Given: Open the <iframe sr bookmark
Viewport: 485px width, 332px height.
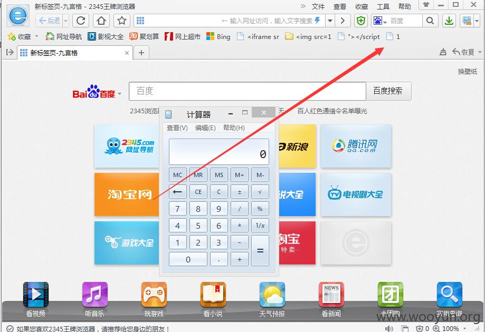Looking at the screenshot, I should pos(258,36).
